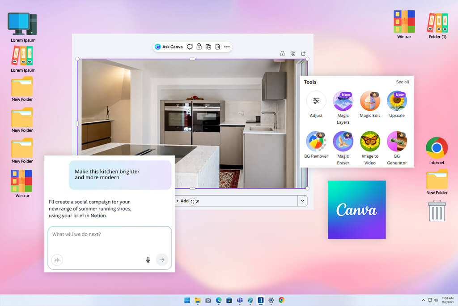Open the Camera app on the taskbar
Image resolution: width=458 pixels, height=306 pixels.
click(208, 300)
